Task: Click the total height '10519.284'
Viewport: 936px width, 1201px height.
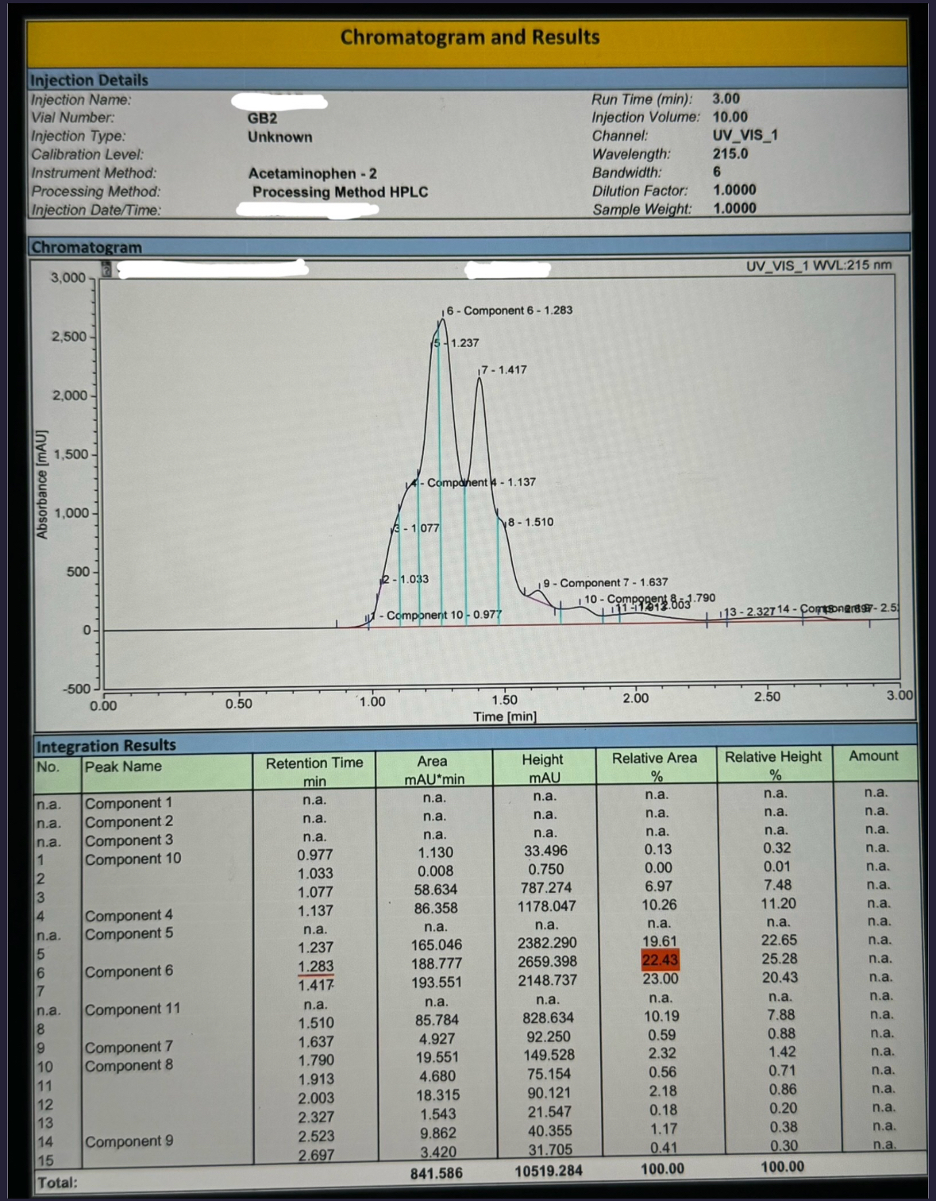Action: (x=549, y=1171)
